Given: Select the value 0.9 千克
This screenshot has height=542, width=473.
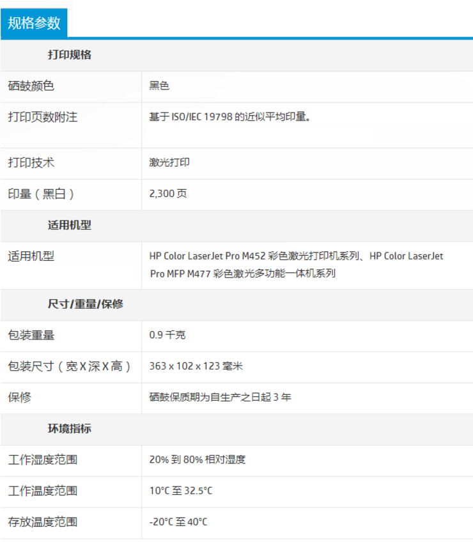Looking at the screenshot, I should pyautogui.click(x=167, y=335).
